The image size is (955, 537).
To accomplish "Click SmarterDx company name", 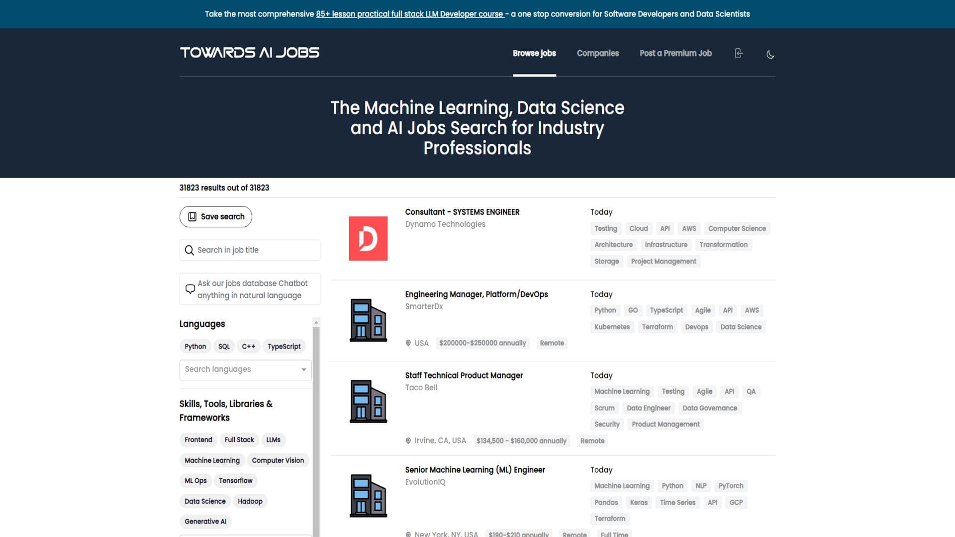I will click(x=424, y=306).
